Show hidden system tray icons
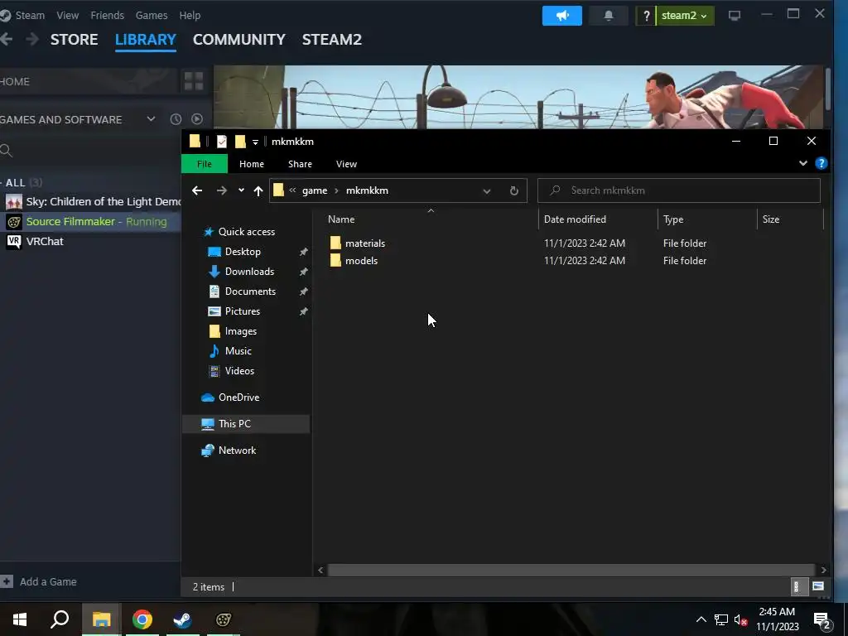Screen dimensions: 848x636 pyautogui.click(x=701, y=619)
